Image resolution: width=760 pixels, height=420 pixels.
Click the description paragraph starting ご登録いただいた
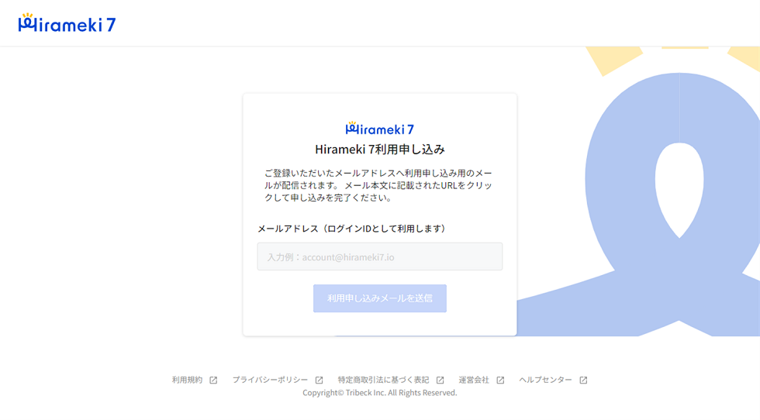pyautogui.click(x=378, y=185)
